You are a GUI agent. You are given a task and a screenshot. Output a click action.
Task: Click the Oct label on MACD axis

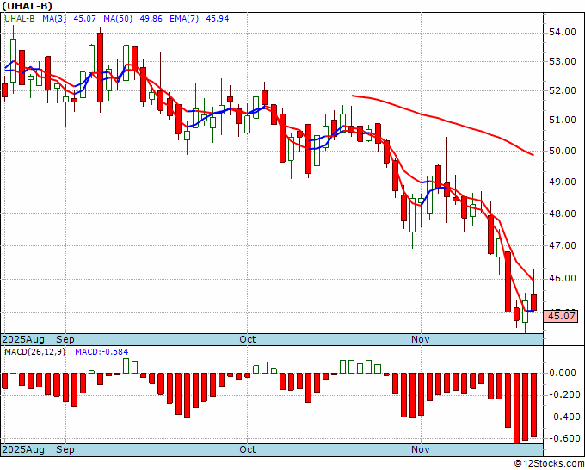(x=248, y=449)
